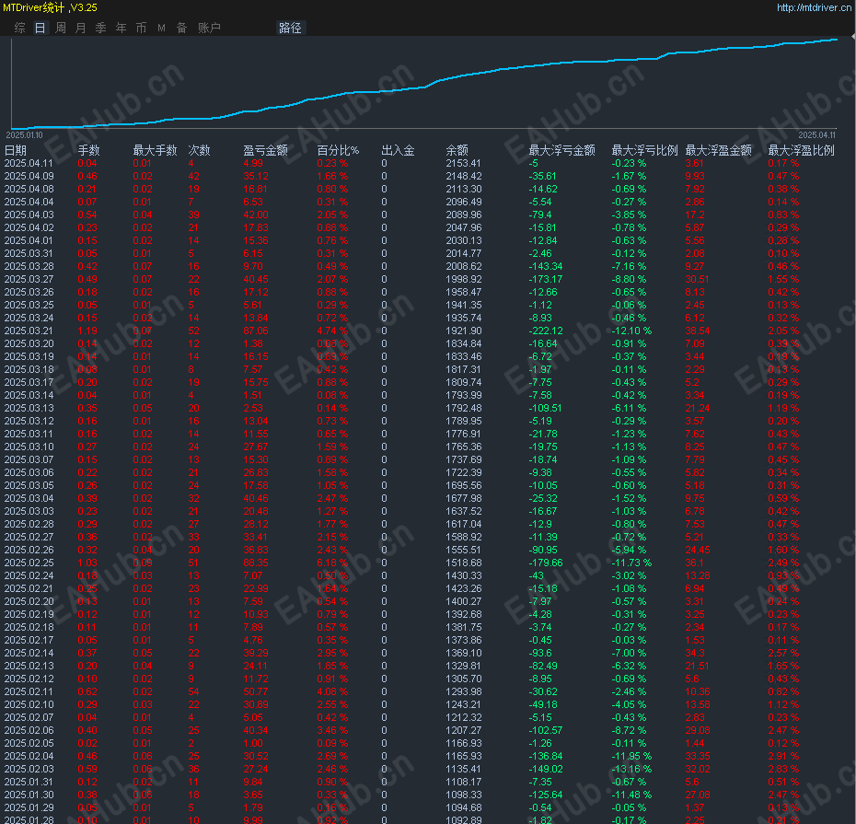Image resolution: width=856 pixels, height=824 pixels.
Task: Open the 备 tab
Action: 182,28
